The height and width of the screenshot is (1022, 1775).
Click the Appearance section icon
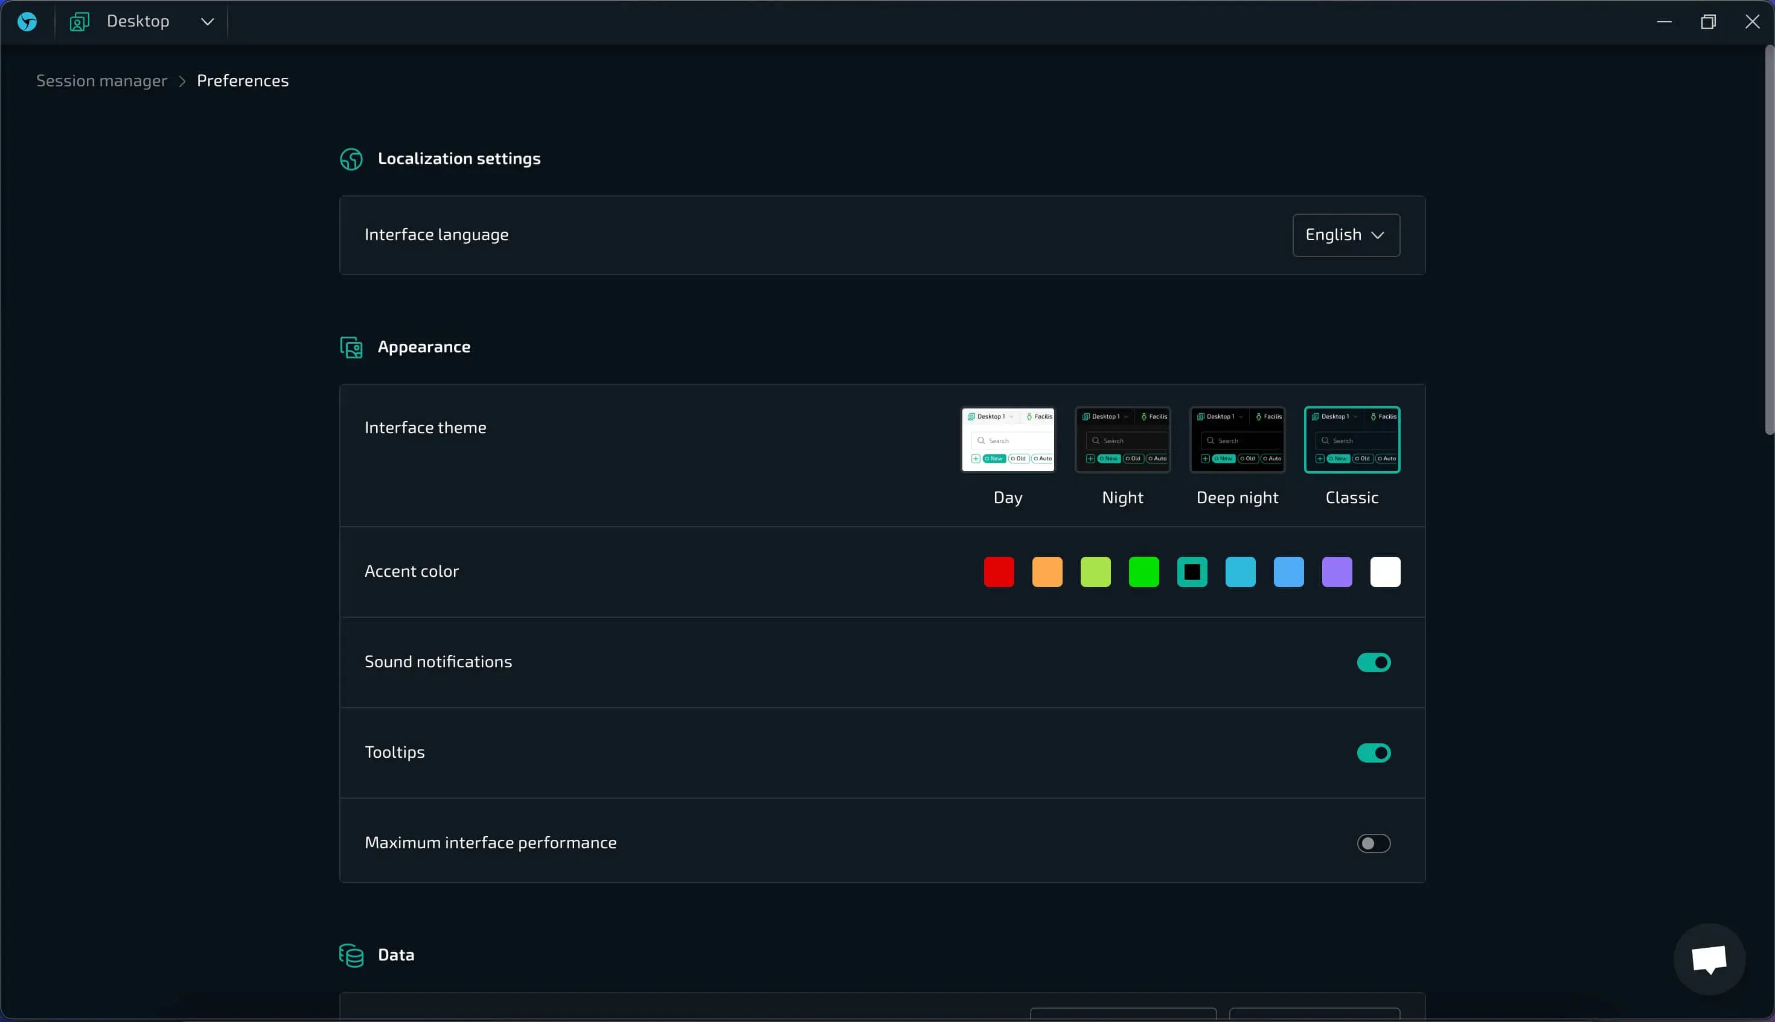point(351,348)
